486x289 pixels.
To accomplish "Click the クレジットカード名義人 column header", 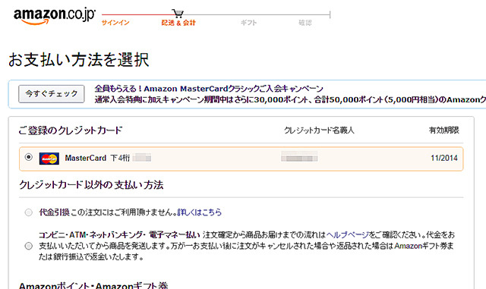I will point(319,130).
